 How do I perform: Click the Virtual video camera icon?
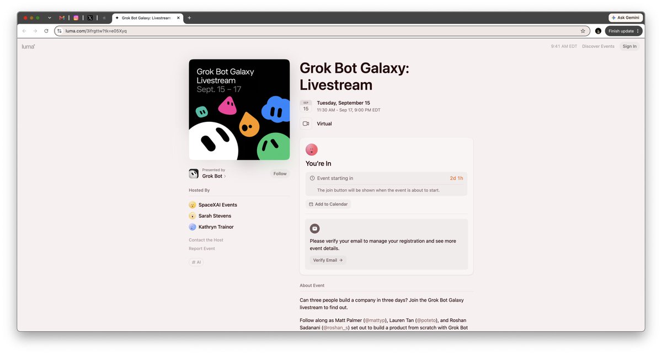pos(306,124)
